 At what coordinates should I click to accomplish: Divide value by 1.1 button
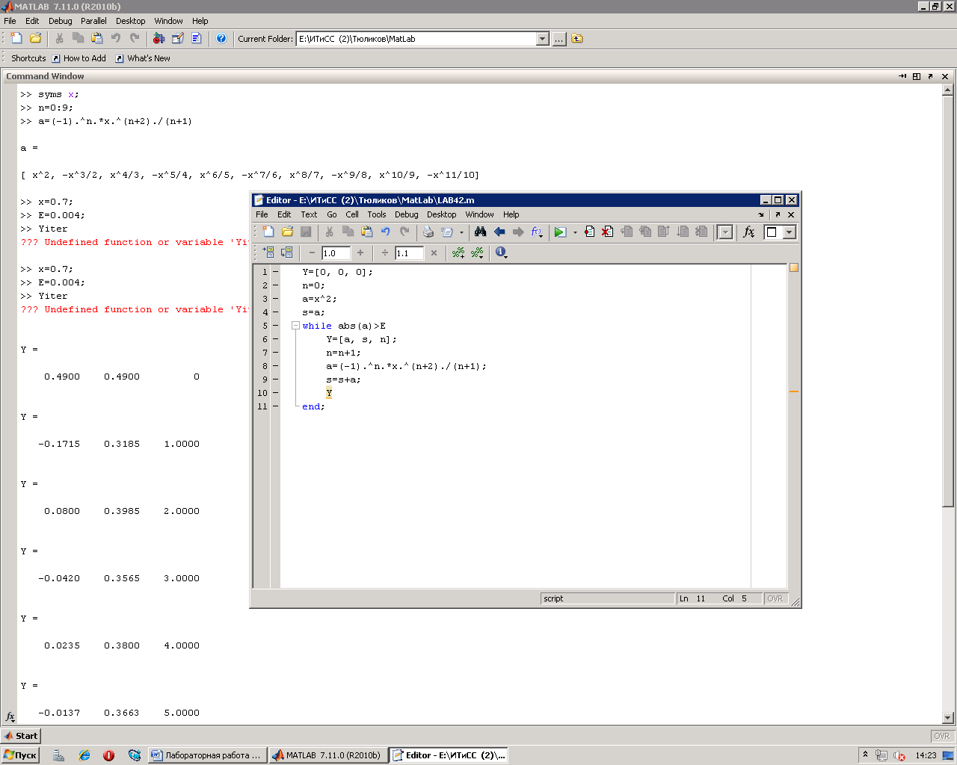pyautogui.click(x=384, y=253)
